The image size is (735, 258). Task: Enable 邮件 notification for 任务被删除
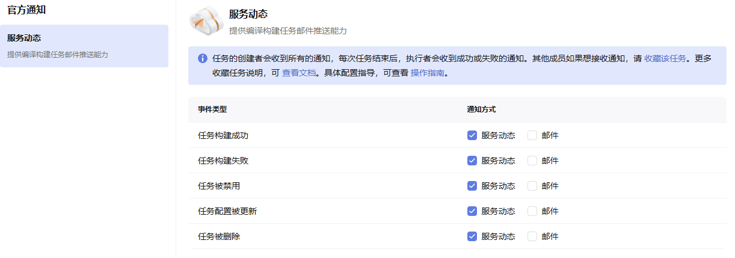[x=532, y=236]
